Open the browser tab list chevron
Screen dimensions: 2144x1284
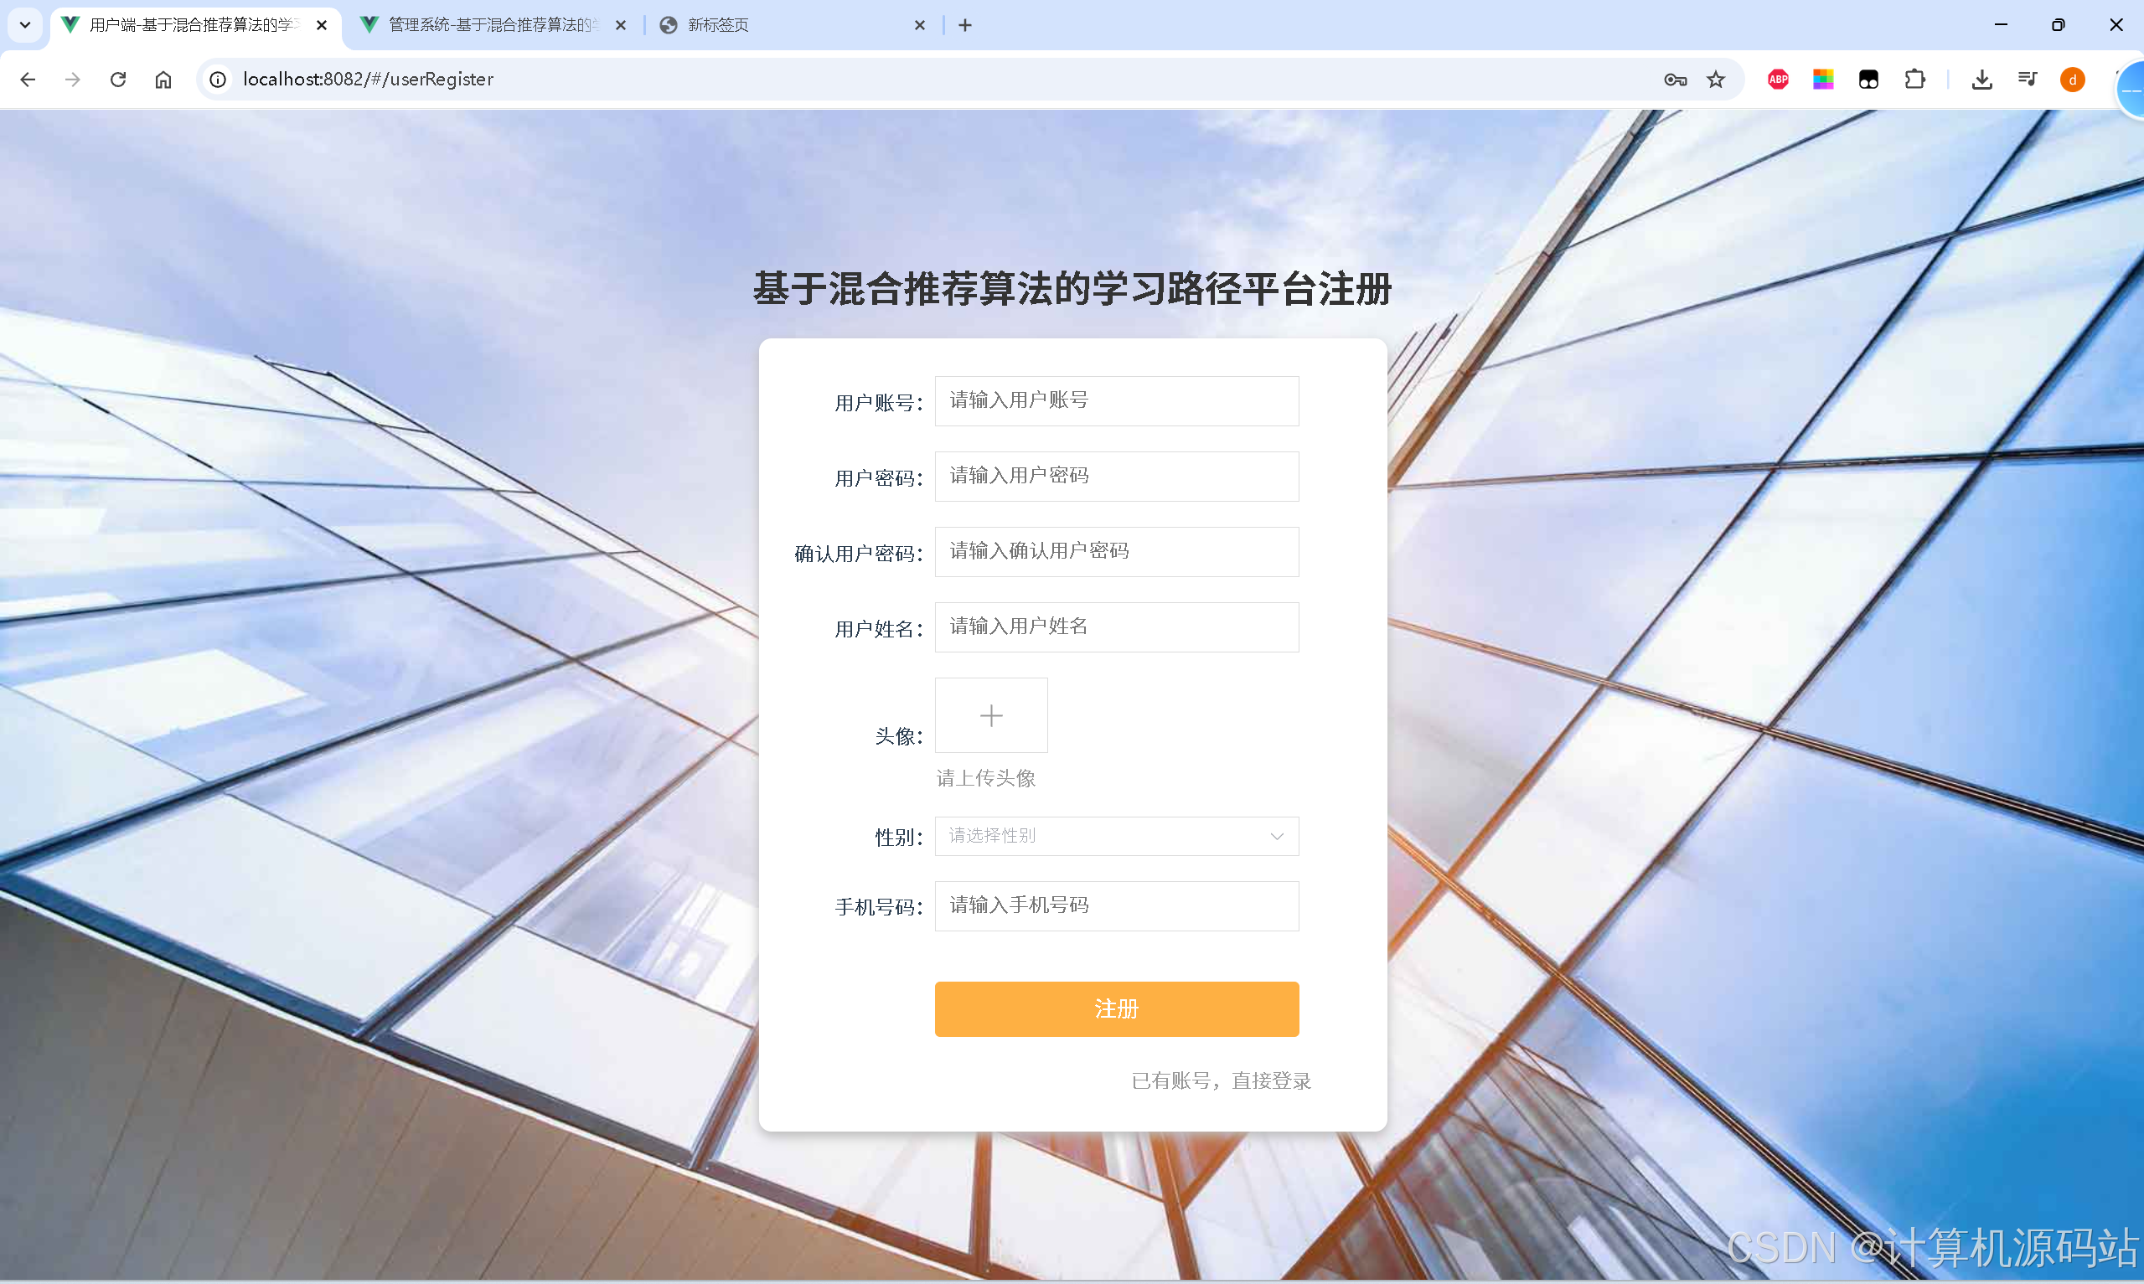pyautogui.click(x=24, y=25)
